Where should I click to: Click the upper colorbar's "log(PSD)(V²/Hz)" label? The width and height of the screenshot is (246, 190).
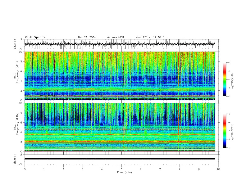(233, 81)
